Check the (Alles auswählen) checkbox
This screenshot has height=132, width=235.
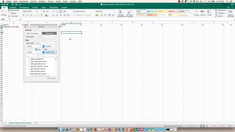click(x=29, y=59)
